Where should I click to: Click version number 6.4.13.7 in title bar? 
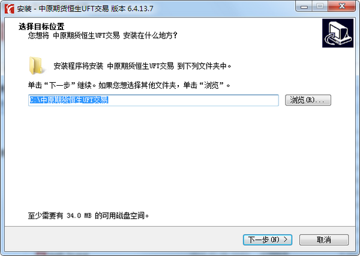tap(140, 9)
